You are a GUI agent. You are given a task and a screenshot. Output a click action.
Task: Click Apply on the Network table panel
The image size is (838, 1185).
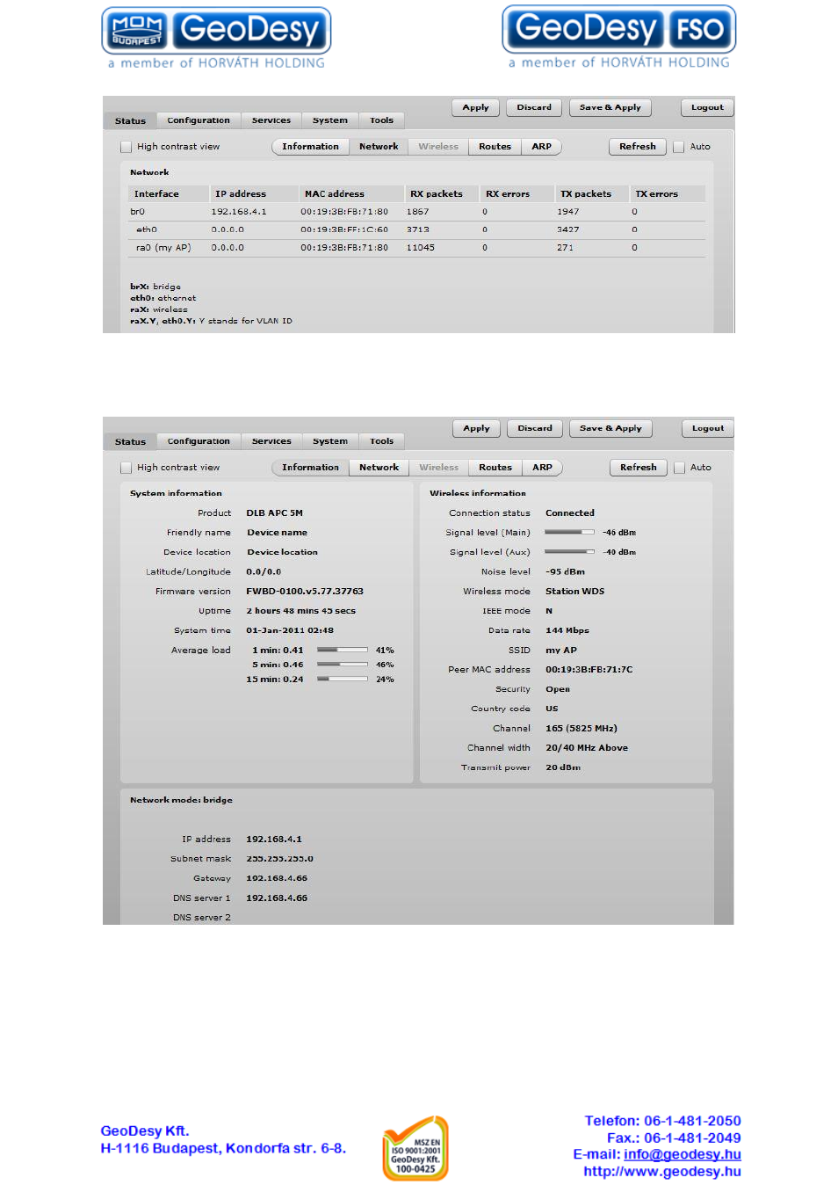coord(475,107)
